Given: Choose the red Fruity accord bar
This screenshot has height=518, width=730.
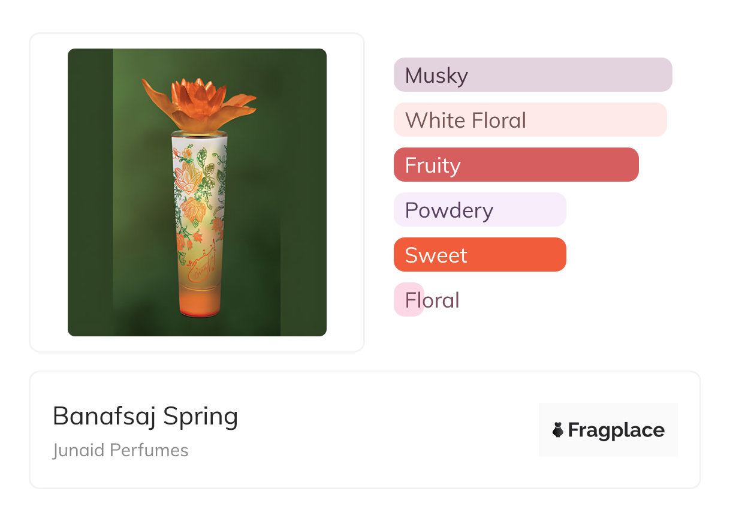Looking at the screenshot, I should [x=515, y=165].
